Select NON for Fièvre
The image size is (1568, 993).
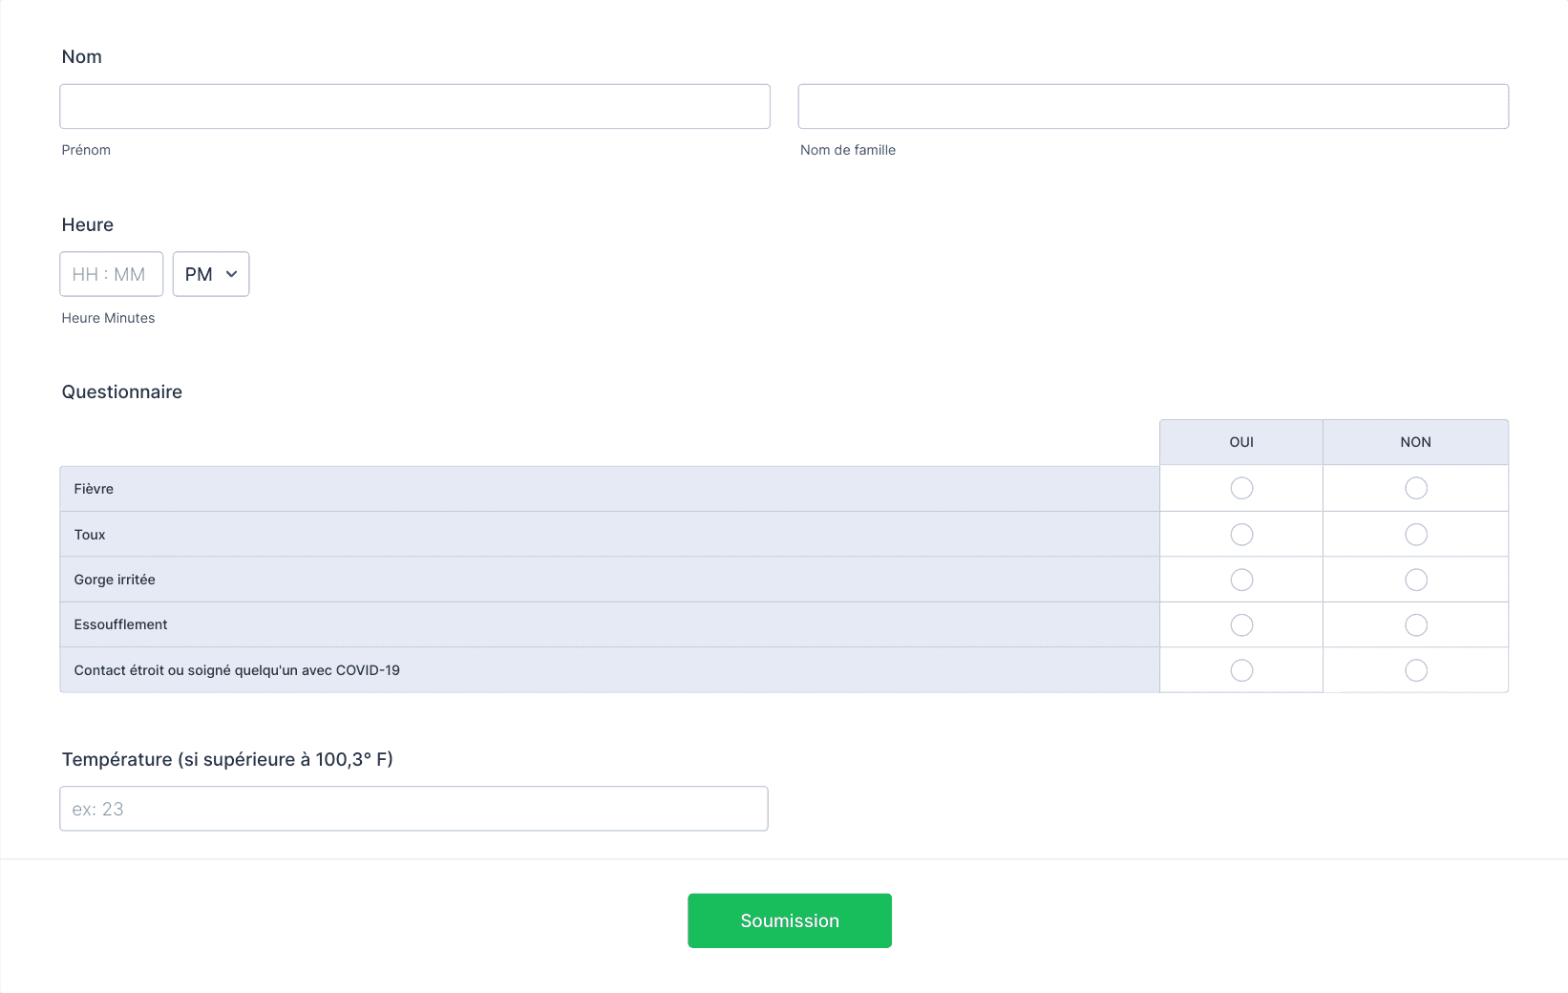[1415, 488]
